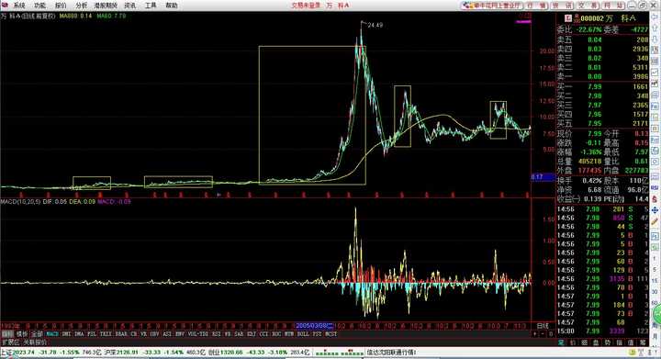The height and width of the screenshot is (359, 661).
Task: Open the 系统 menu
Action: click(19, 6)
